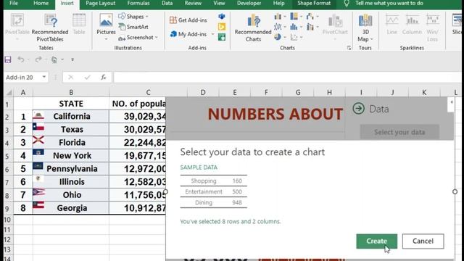Click the Tell me what you want search
The height and width of the screenshot is (261, 464).
click(x=389, y=3)
